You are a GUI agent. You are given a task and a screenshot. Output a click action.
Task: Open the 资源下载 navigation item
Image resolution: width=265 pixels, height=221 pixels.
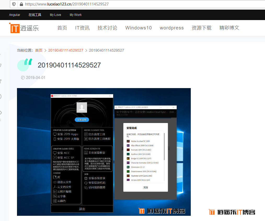pyautogui.click(x=201, y=28)
